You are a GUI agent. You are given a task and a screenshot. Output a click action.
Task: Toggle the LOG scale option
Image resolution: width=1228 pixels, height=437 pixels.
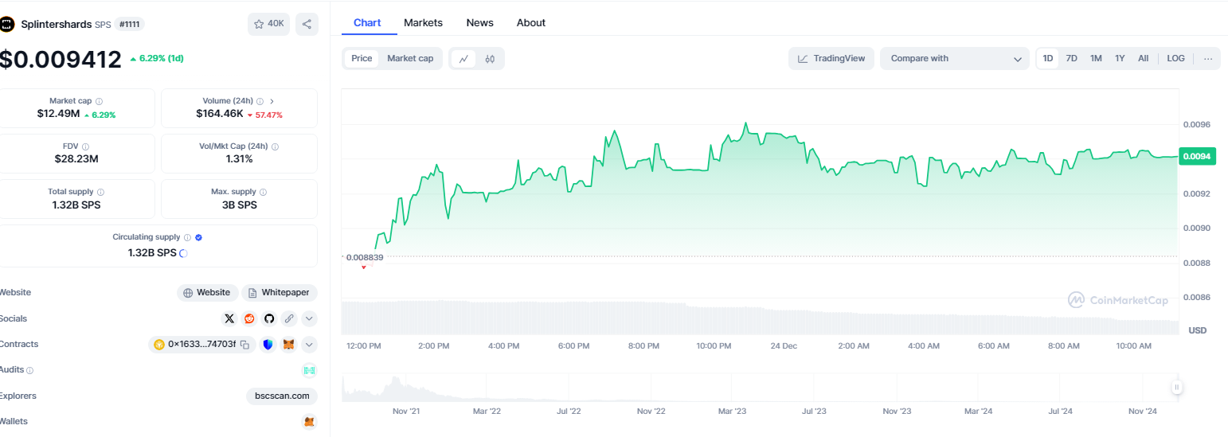(1175, 58)
